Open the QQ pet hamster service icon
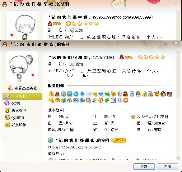The height and width of the screenshot is (172, 182). (157, 94)
